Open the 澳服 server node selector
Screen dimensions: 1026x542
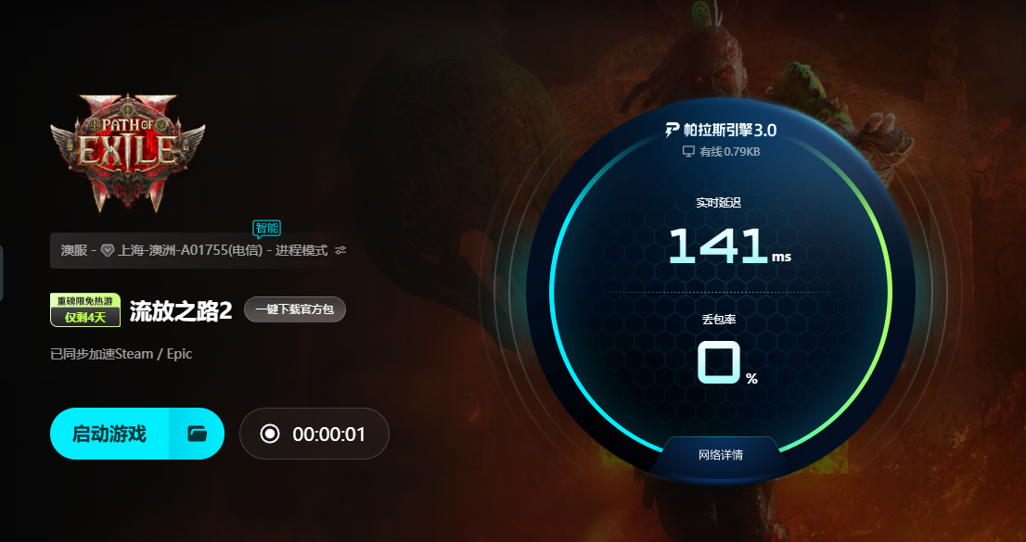tap(199, 250)
